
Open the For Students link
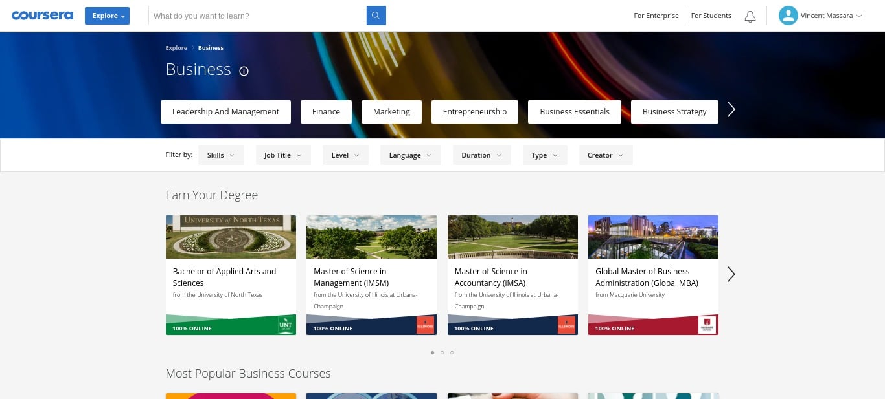(x=711, y=16)
